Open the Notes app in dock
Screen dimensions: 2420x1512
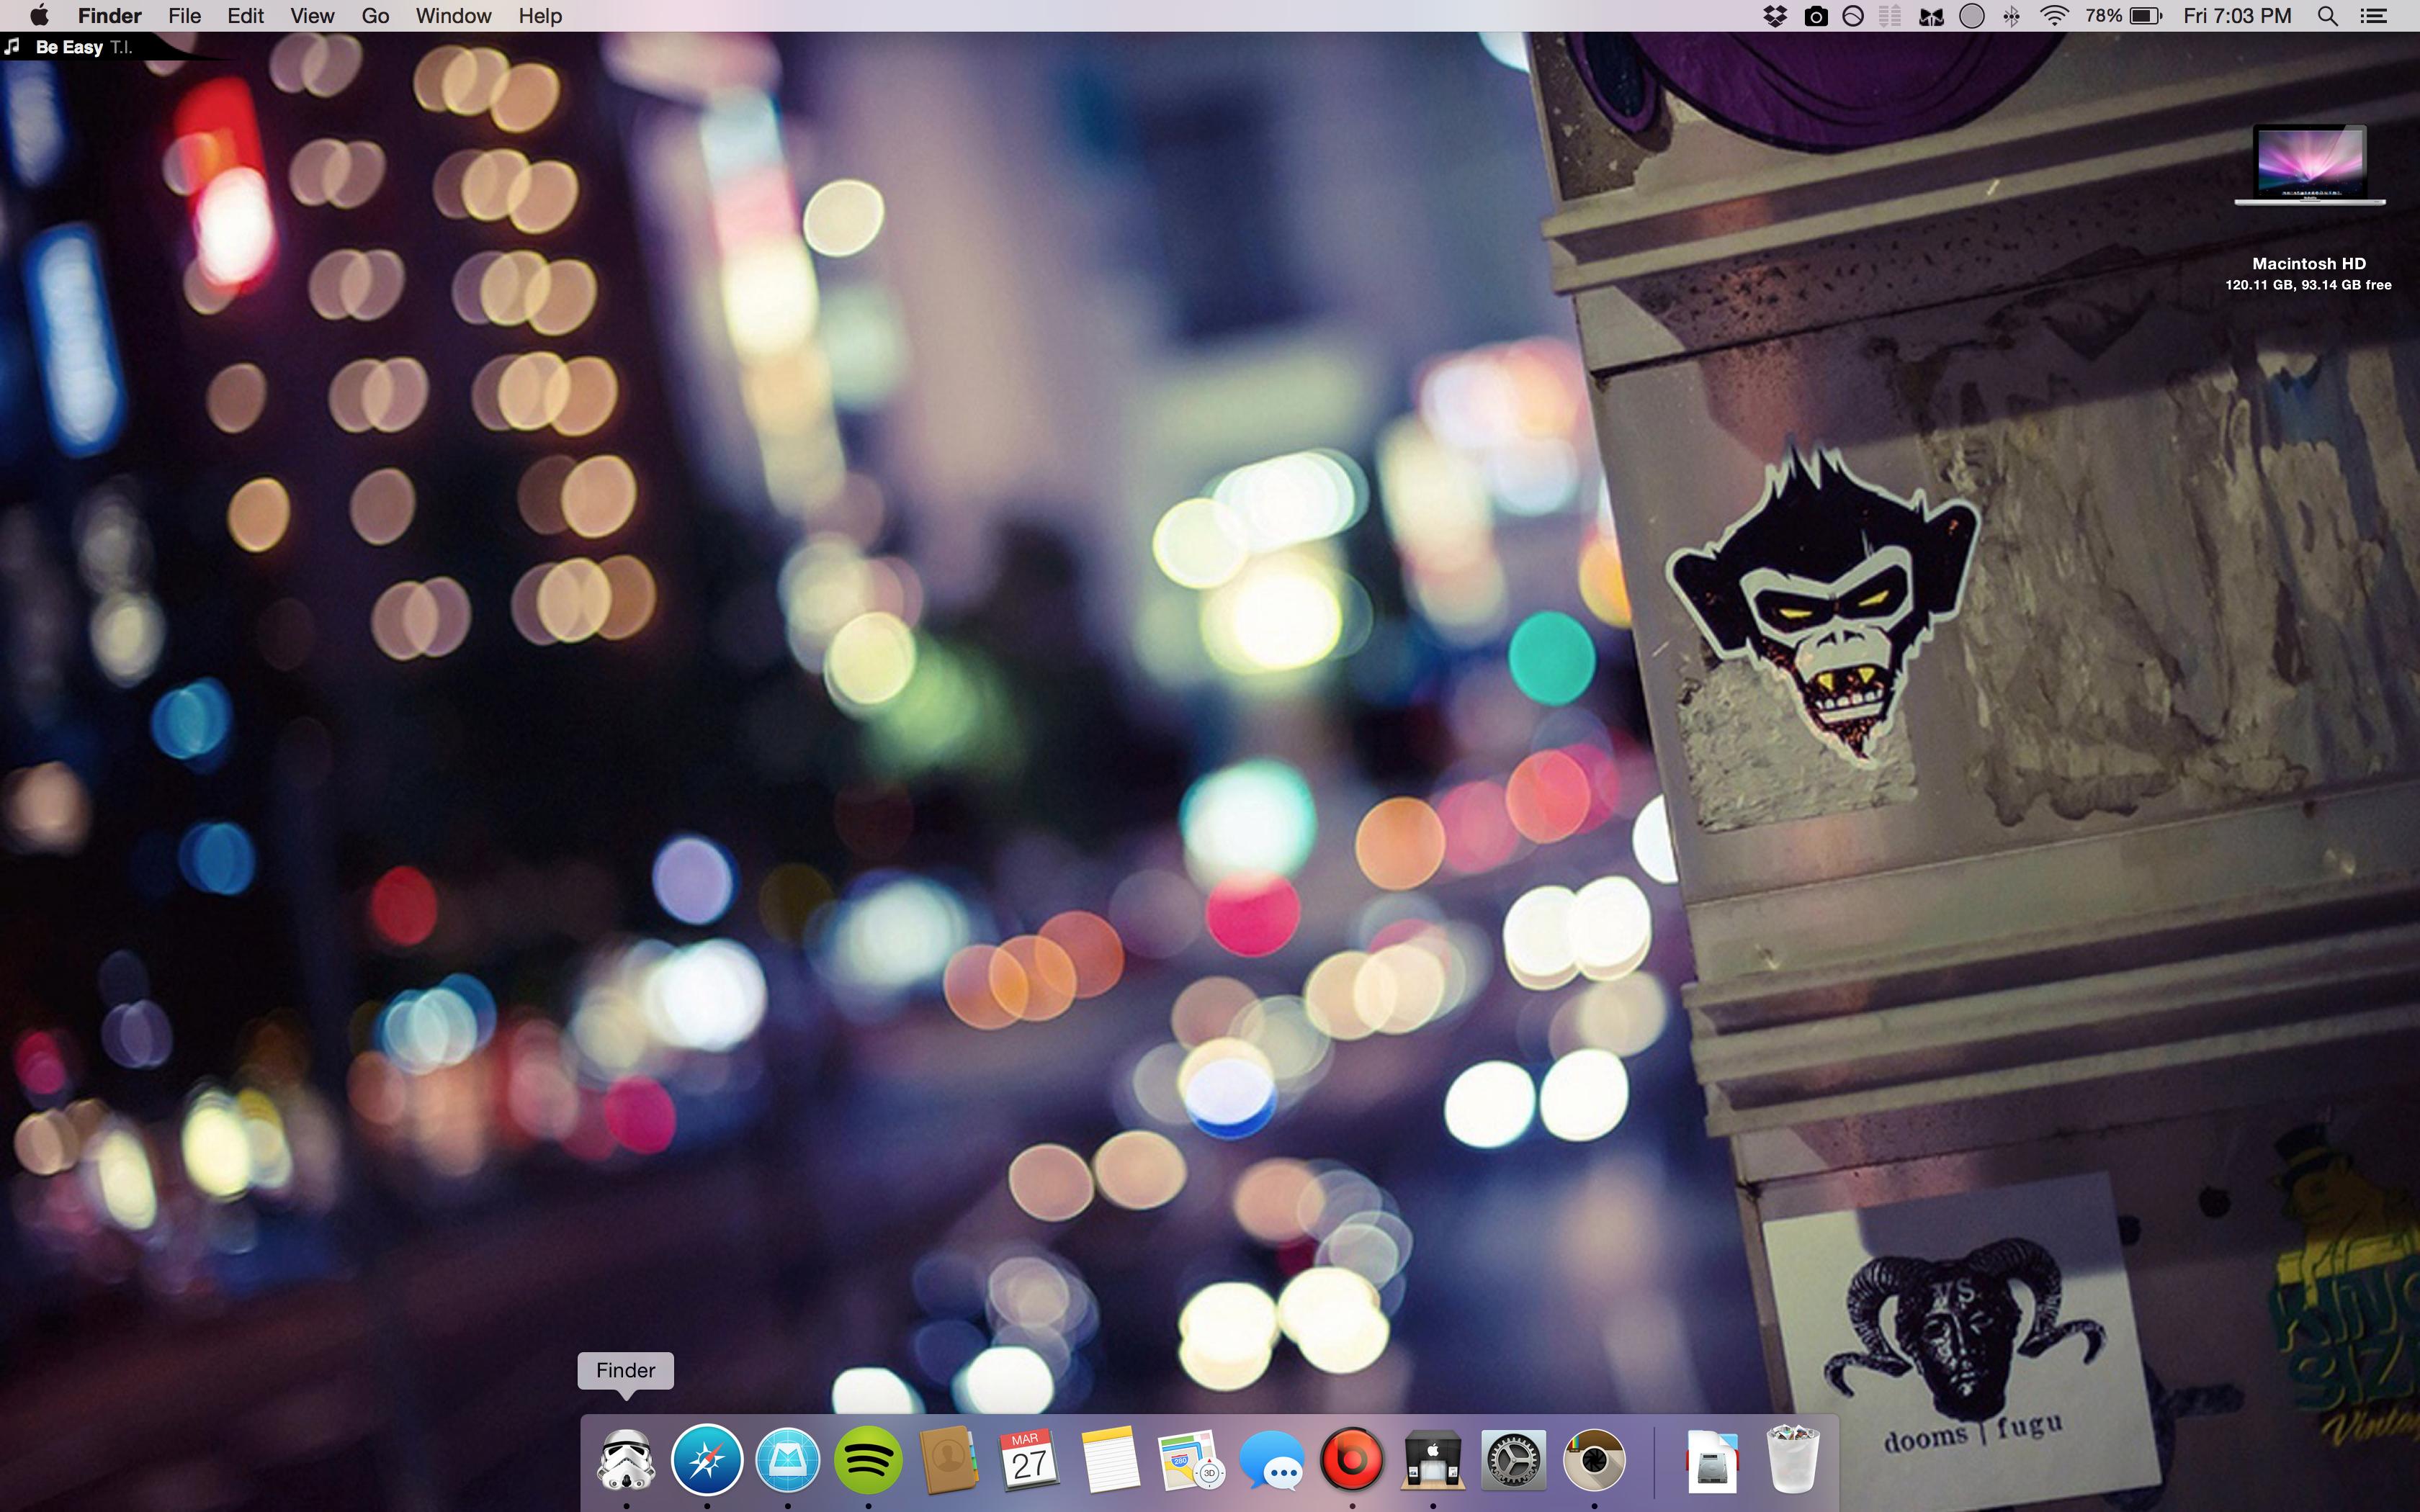click(x=1110, y=1461)
